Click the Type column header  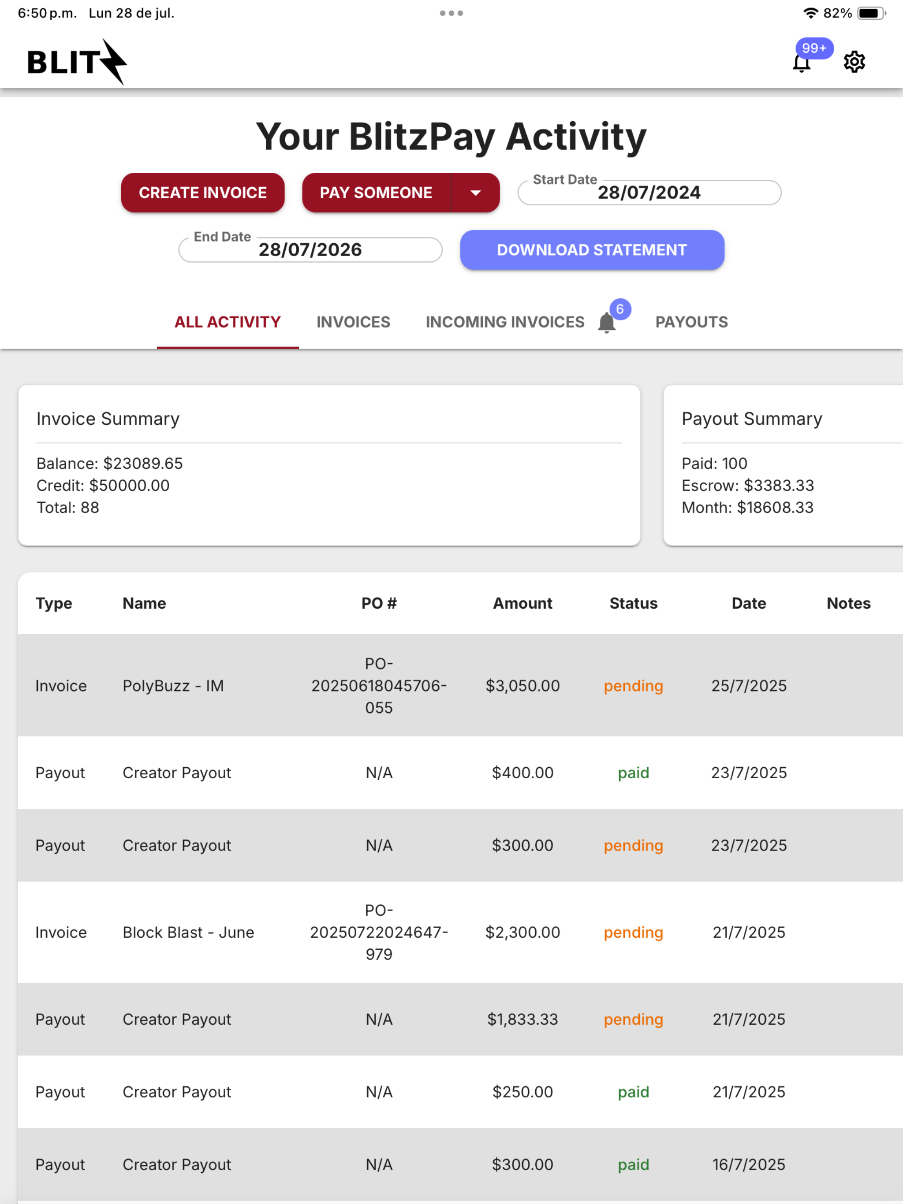coord(54,603)
